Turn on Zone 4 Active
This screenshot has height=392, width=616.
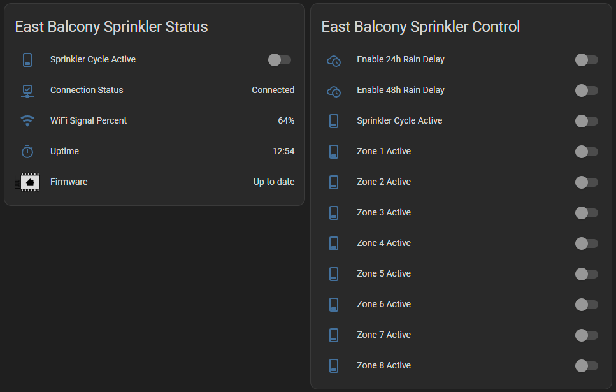point(586,243)
